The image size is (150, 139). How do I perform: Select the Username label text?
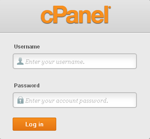[x=27, y=47]
